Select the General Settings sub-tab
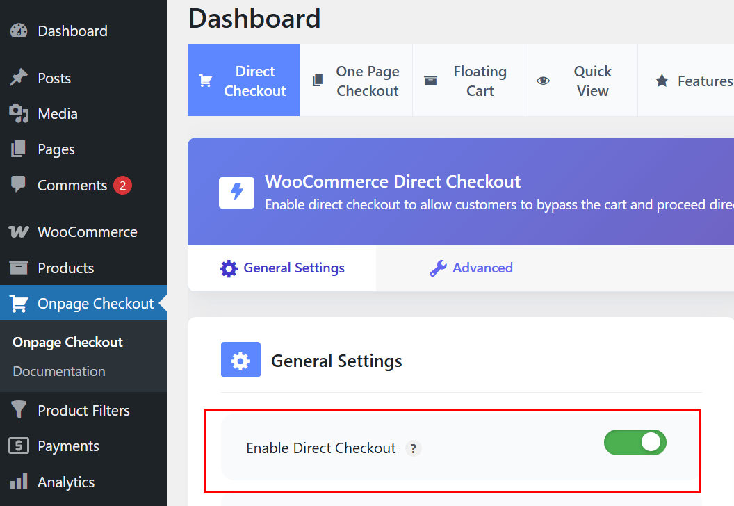734x506 pixels. (x=282, y=268)
